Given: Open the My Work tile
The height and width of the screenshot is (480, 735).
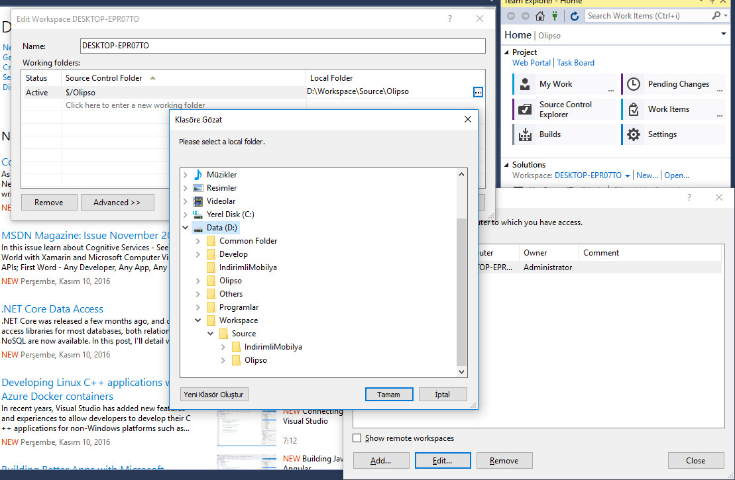Looking at the screenshot, I should click(x=565, y=84).
